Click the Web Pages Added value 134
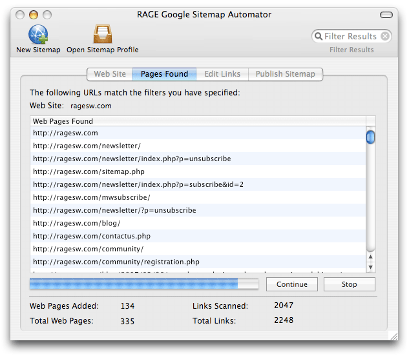This screenshot has height=359, width=409. coord(127,306)
